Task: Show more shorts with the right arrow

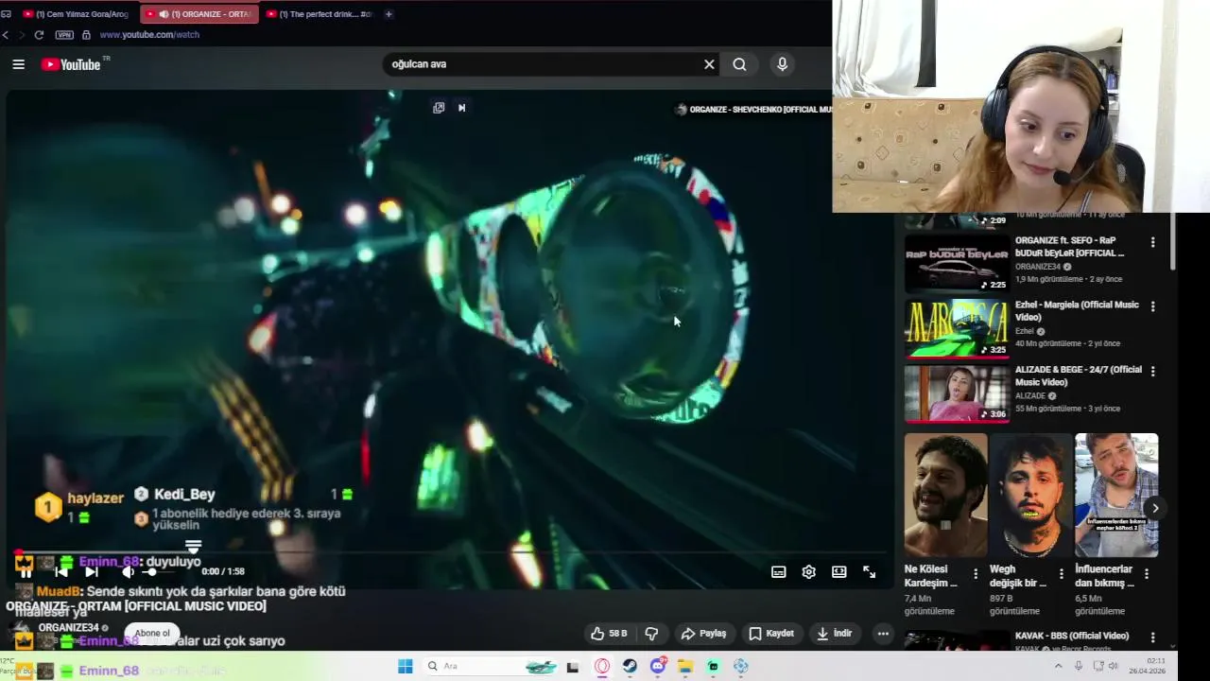Action: (1155, 508)
